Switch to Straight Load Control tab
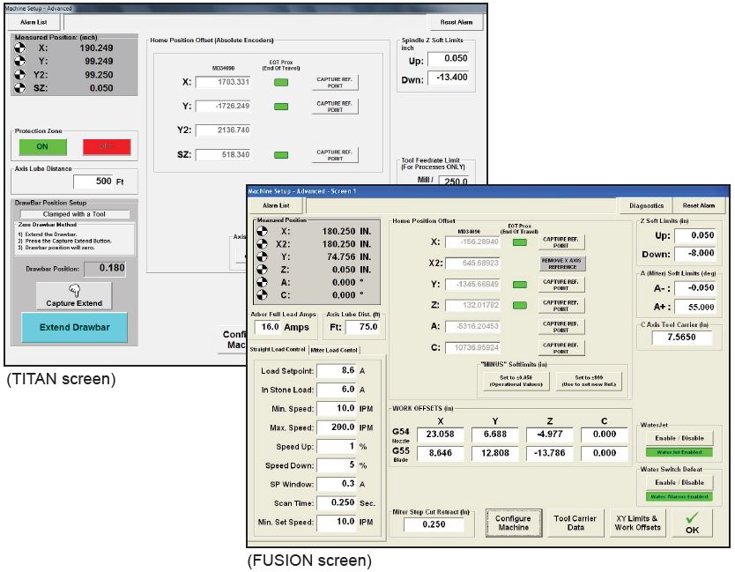Image resolution: width=735 pixels, height=572 pixels. coord(278,350)
